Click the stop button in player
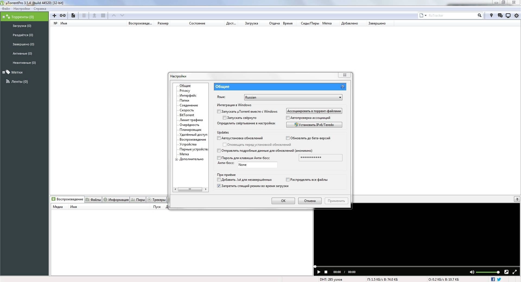 pyautogui.click(x=326, y=272)
